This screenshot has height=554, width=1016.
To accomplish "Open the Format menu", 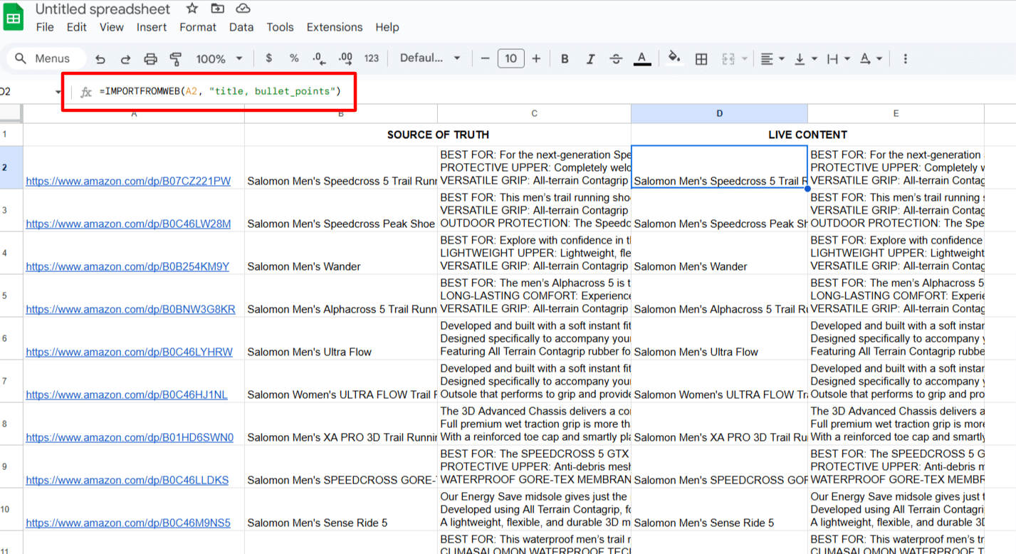I will (x=197, y=27).
